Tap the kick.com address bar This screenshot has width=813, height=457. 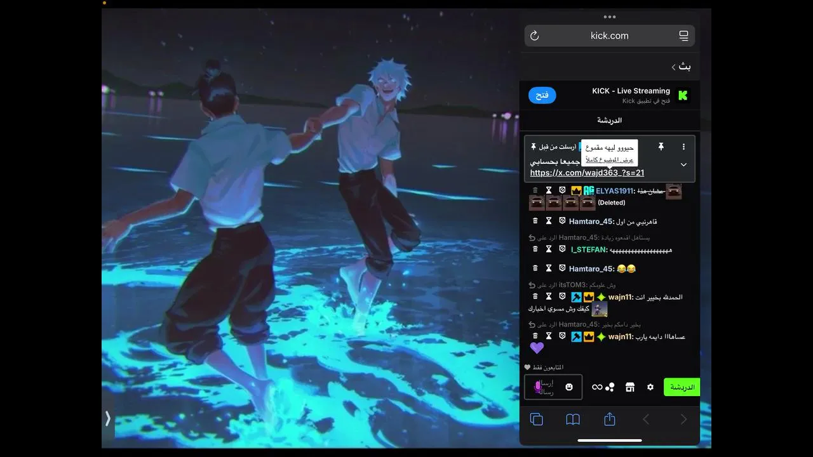[610, 36]
